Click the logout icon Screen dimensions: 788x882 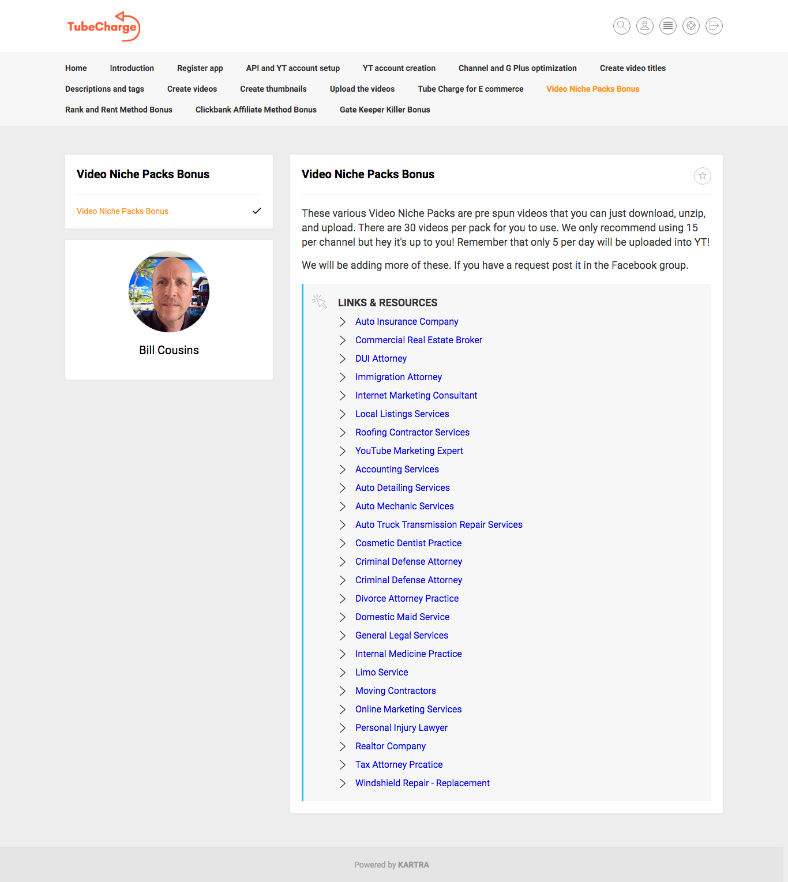click(x=714, y=26)
